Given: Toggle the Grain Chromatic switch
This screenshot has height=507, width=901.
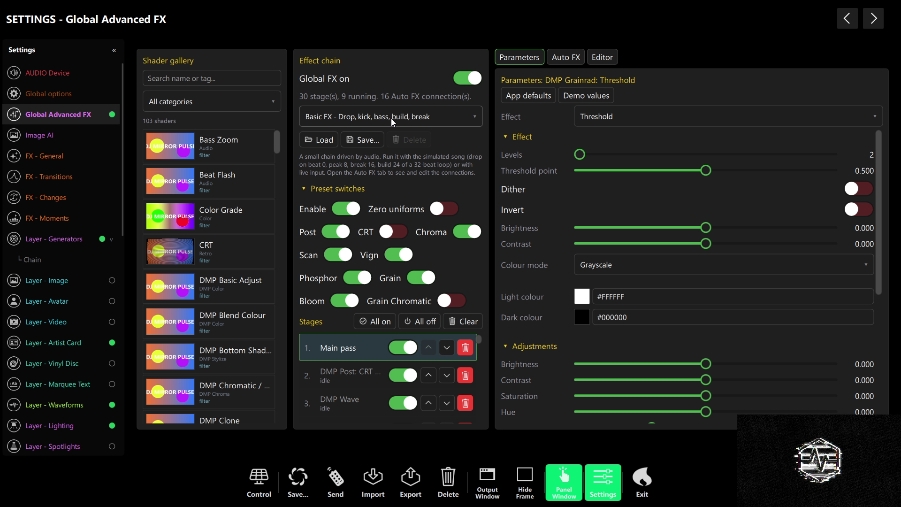Looking at the screenshot, I should pyautogui.click(x=451, y=301).
